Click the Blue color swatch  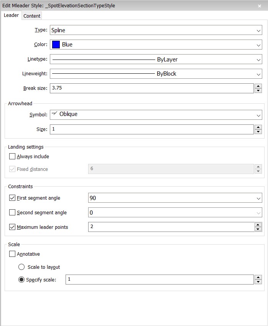pos(56,45)
